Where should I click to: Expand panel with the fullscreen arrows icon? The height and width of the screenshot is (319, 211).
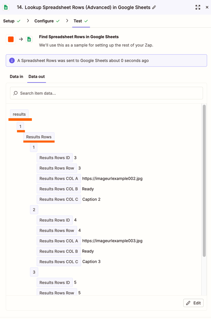click(198, 7)
